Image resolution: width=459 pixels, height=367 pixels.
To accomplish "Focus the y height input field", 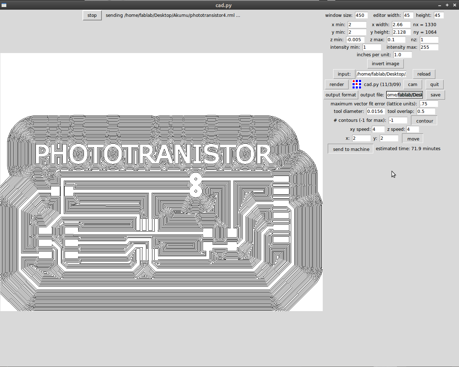I will point(401,32).
